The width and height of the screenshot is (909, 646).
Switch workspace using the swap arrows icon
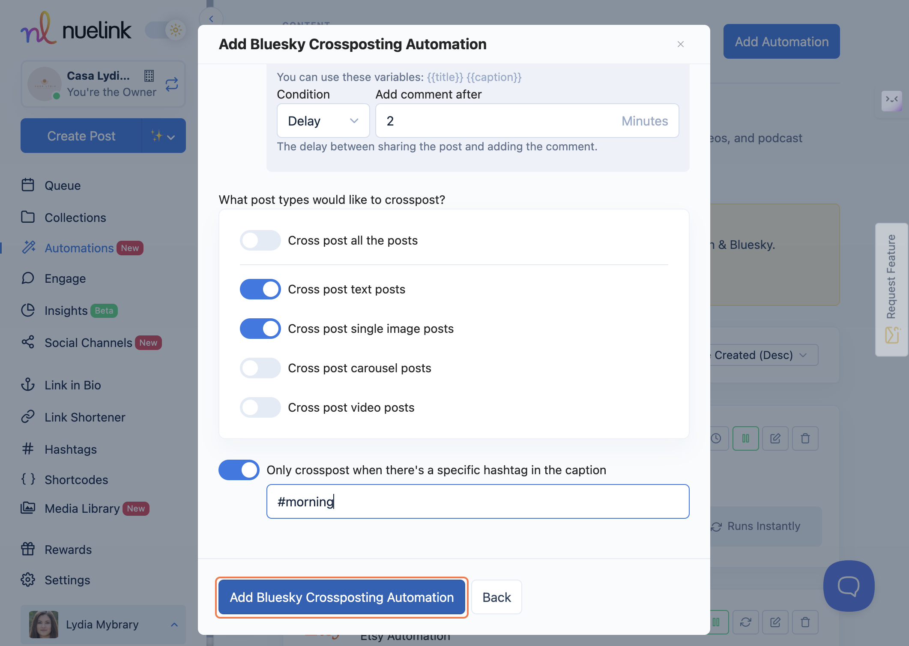point(172,84)
